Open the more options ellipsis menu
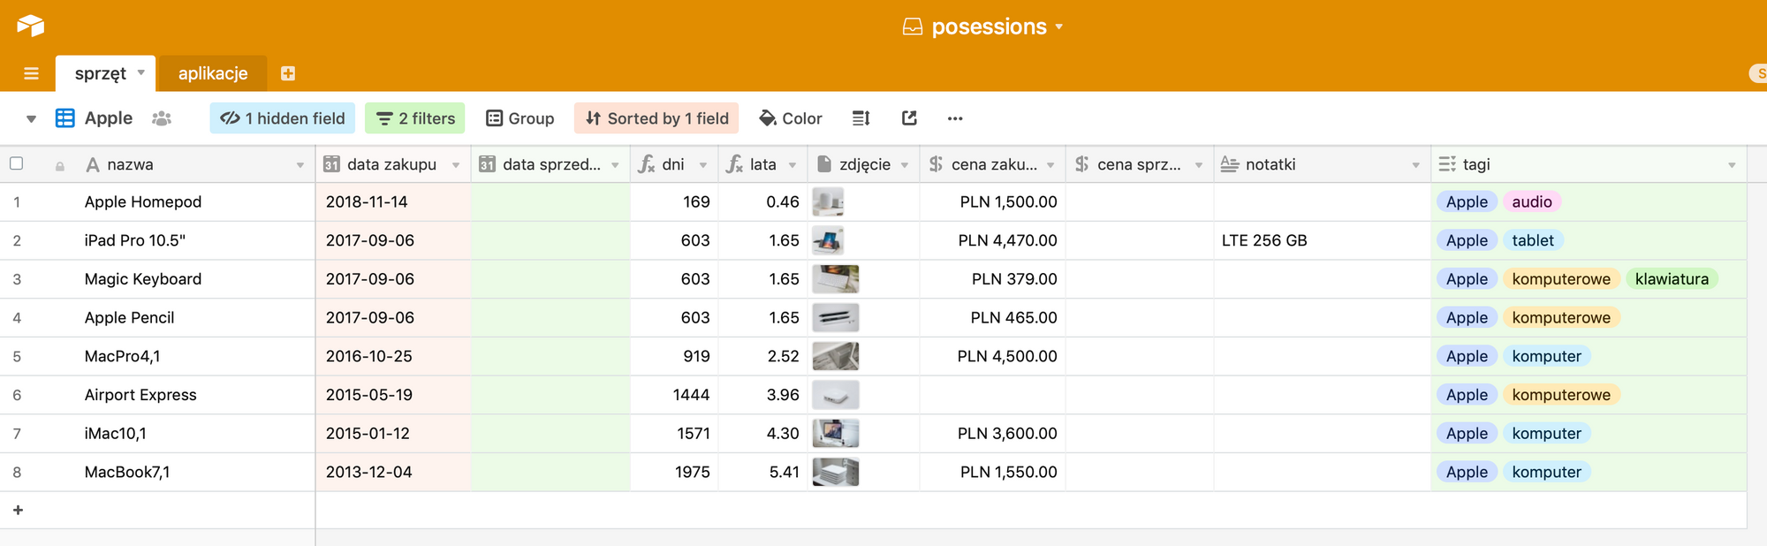This screenshot has width=1767, height=546. pyautogui.click(x=955, y=118)
